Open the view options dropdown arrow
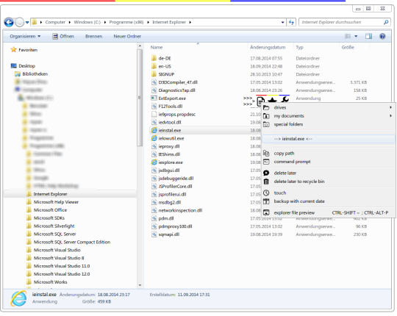The width and height of the screenshot is (397, 316). (x=356, y=36)
